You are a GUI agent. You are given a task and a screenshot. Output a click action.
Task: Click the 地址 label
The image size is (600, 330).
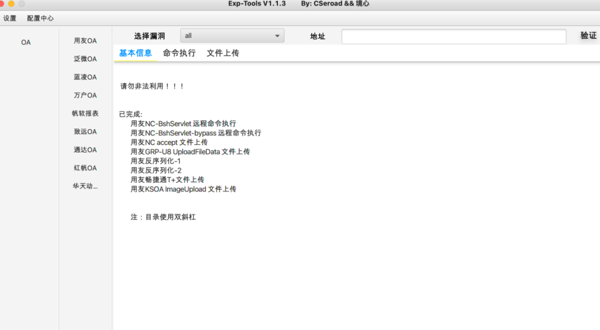click(318, 36)
